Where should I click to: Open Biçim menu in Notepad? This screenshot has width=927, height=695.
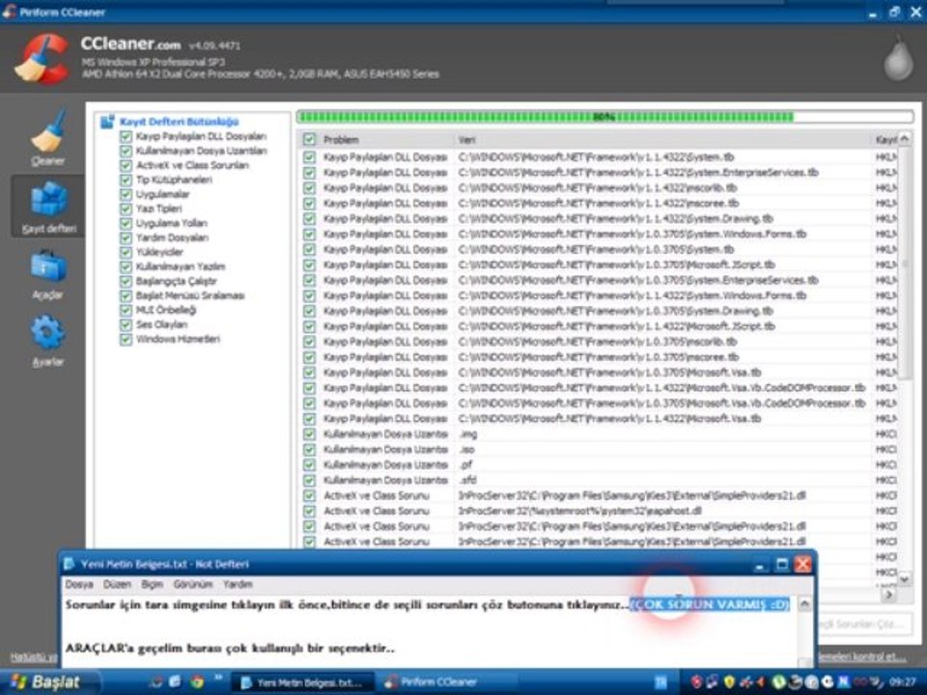coord(153,585)
